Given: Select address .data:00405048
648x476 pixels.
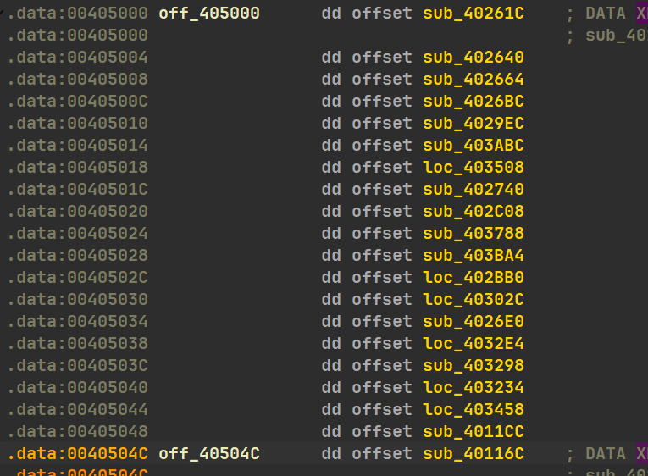Looking at the screenshot, I should pyautogui.click(x=78, y=432).
